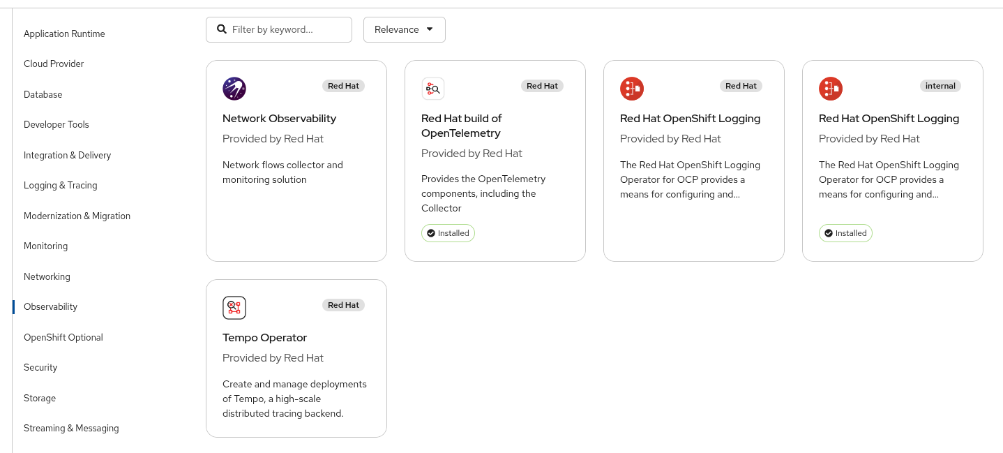Viewport: 1003px width, 453px height.
Task: Click the search magnifier icon in filter
Action: (x=222, y=29)
